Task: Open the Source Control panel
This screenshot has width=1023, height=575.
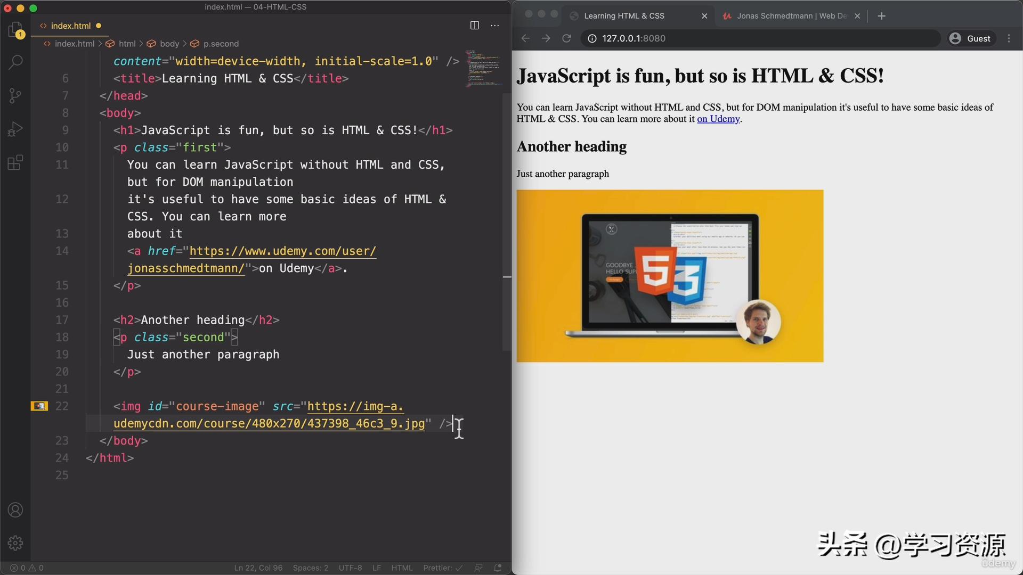Action: point(15,95)
